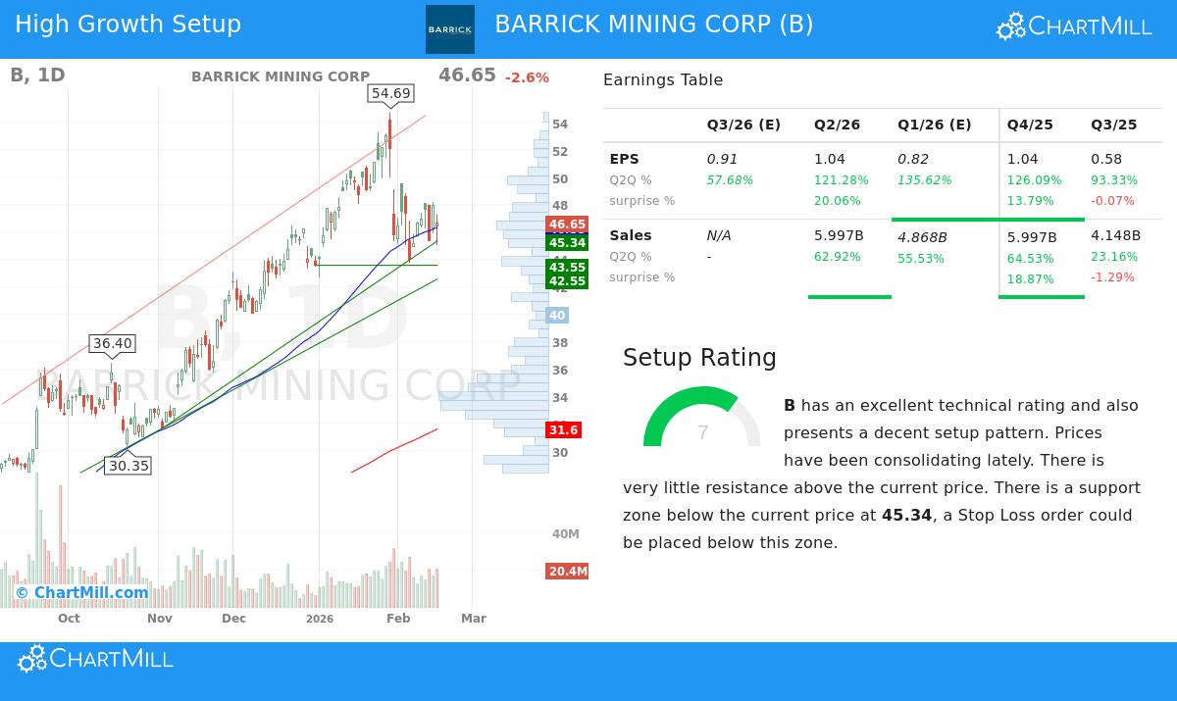Click the 36.40 annotation label on the chart
The image size is (1177, 701).
(x=111, y=343)
